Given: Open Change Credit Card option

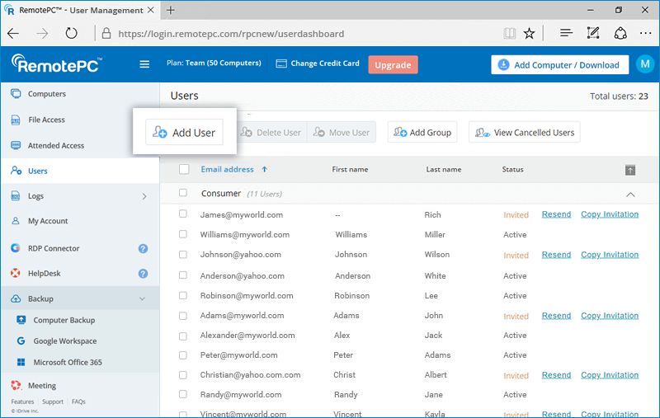Looking at the screenshot, I should coord(318,63).
